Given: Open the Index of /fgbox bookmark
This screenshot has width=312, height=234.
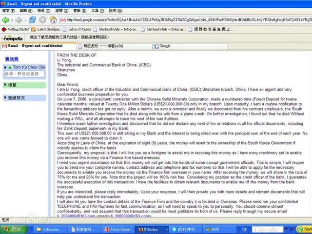Looking at the screenshot, I should (77, 29).
